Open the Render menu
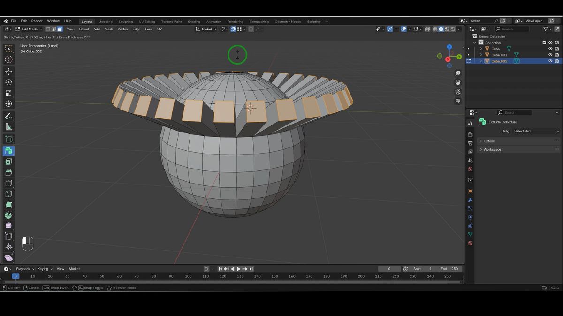Image resolution: width=563 pixels, height=316 pixels. tap(37, 21)
